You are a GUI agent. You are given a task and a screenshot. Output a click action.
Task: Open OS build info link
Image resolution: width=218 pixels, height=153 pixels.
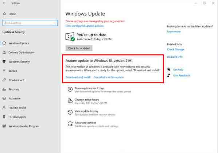pyautogui.click(x=175, y=57)
